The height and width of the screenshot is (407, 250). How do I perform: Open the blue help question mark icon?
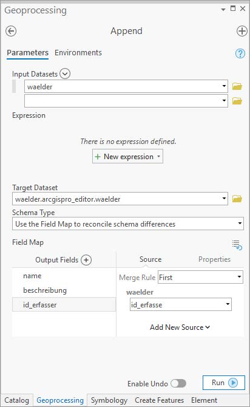click(240, 53)
